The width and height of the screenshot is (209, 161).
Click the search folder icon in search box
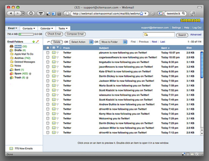click(x=146, y=35)
